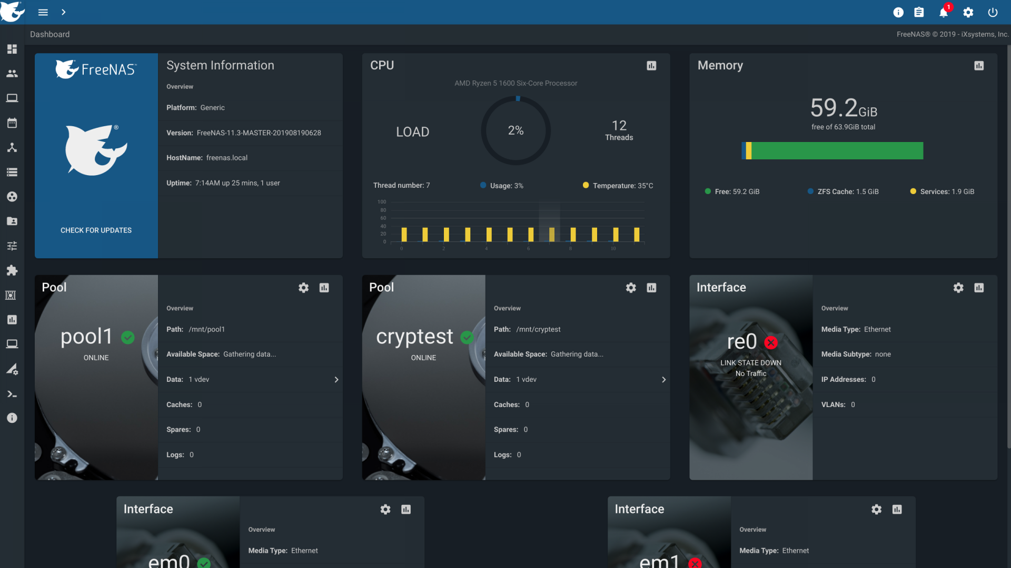The image size is (1011, 568).
Task: Open em1 interface reports chart icon
Action: [x=897, y=510]
